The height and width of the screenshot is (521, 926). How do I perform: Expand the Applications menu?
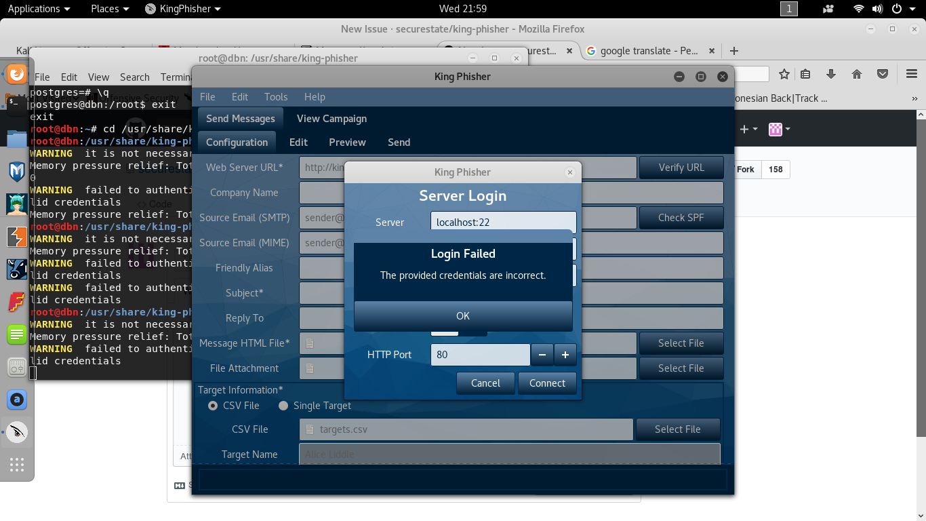click(39, 9)
